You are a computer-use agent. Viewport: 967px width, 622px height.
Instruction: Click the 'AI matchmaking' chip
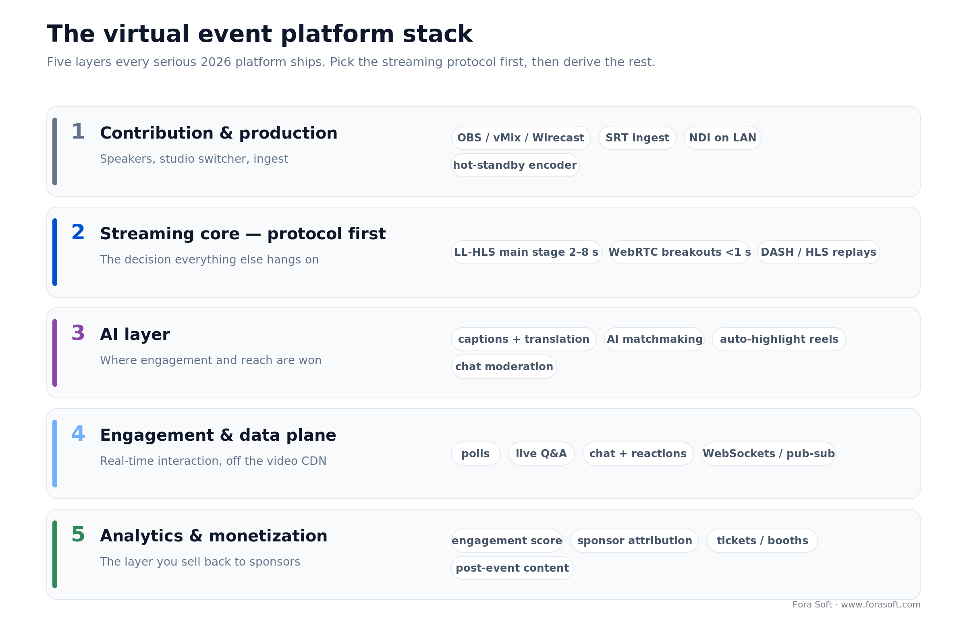click(654, 339)
